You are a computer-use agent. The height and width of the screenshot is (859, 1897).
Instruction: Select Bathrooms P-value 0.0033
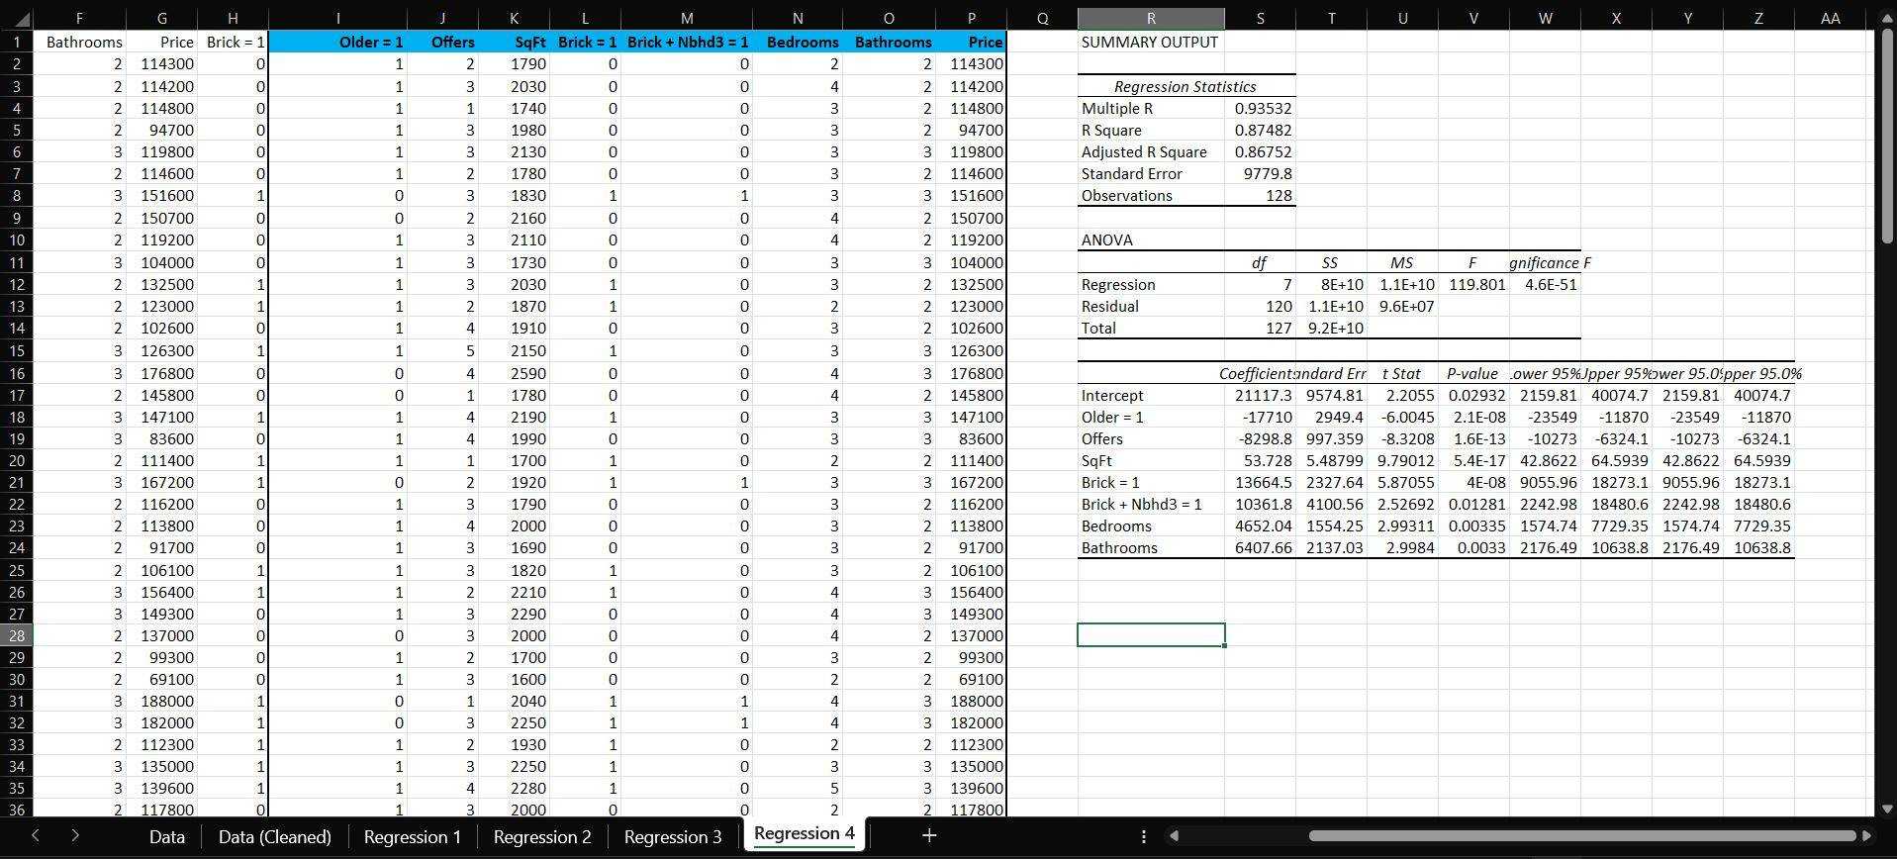pyautogui.click(x=1473, y=547)
